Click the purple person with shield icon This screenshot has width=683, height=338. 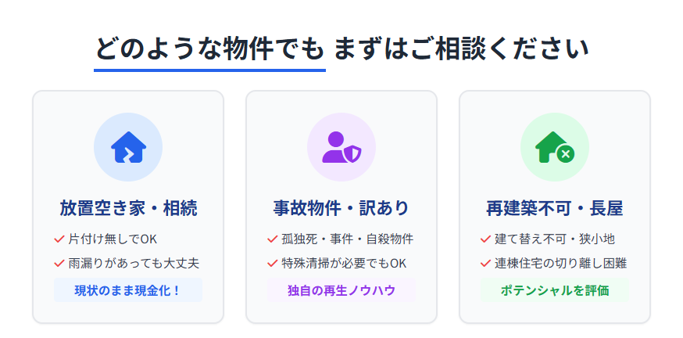(341, 146)
